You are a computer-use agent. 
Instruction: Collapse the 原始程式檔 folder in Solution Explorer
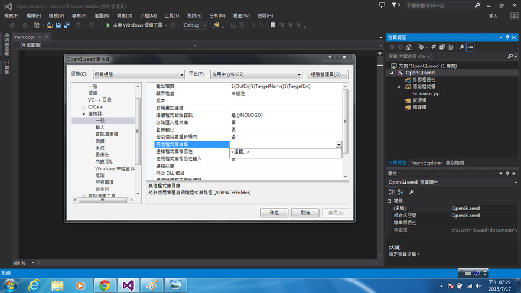pos(399,87)
